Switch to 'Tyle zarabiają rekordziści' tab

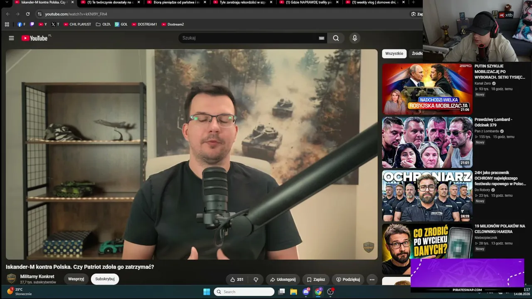[x=243, y=2]
